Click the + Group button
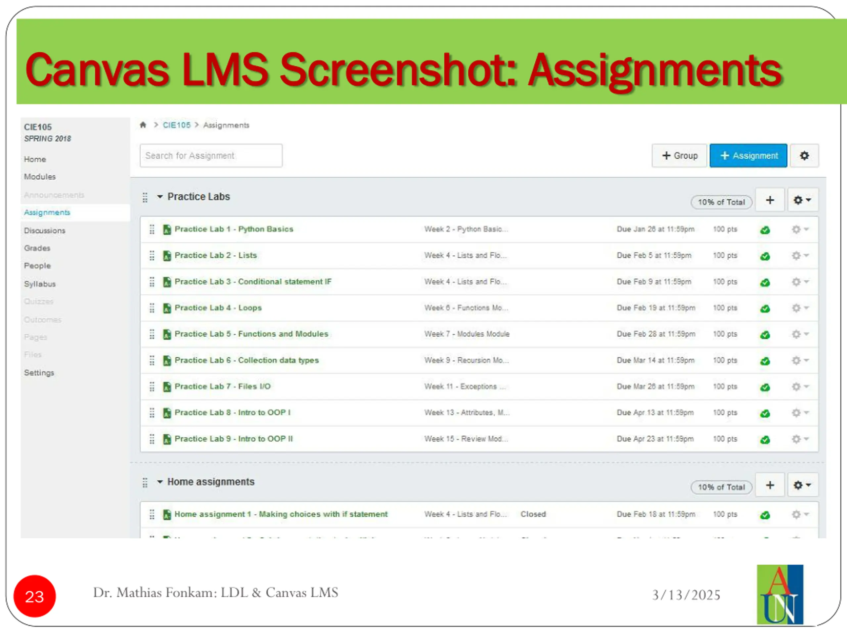 tap(679, 156)
